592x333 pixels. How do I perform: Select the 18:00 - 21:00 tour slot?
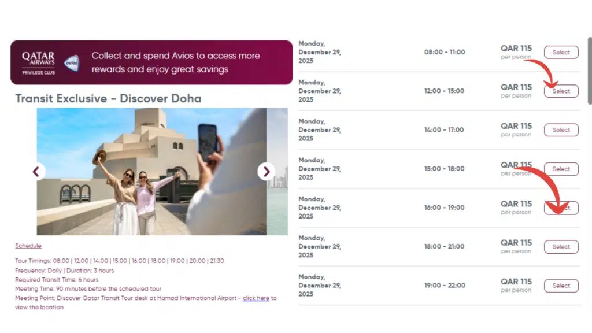tap(561, 246)
